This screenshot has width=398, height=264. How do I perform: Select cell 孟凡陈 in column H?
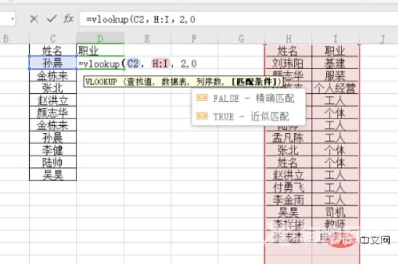[288, 137]
